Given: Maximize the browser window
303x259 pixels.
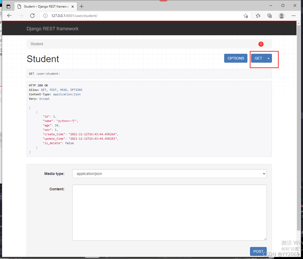Looking at the screenshot, I should pos(283,5).
